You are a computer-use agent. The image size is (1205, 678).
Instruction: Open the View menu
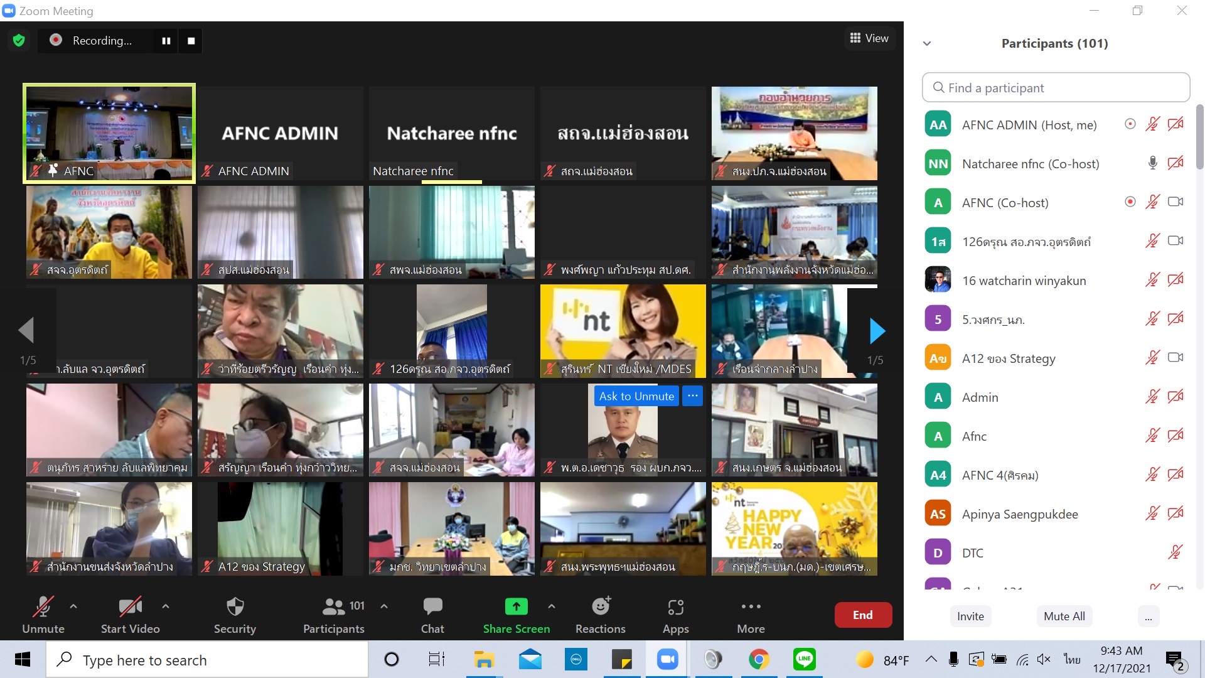869,38
